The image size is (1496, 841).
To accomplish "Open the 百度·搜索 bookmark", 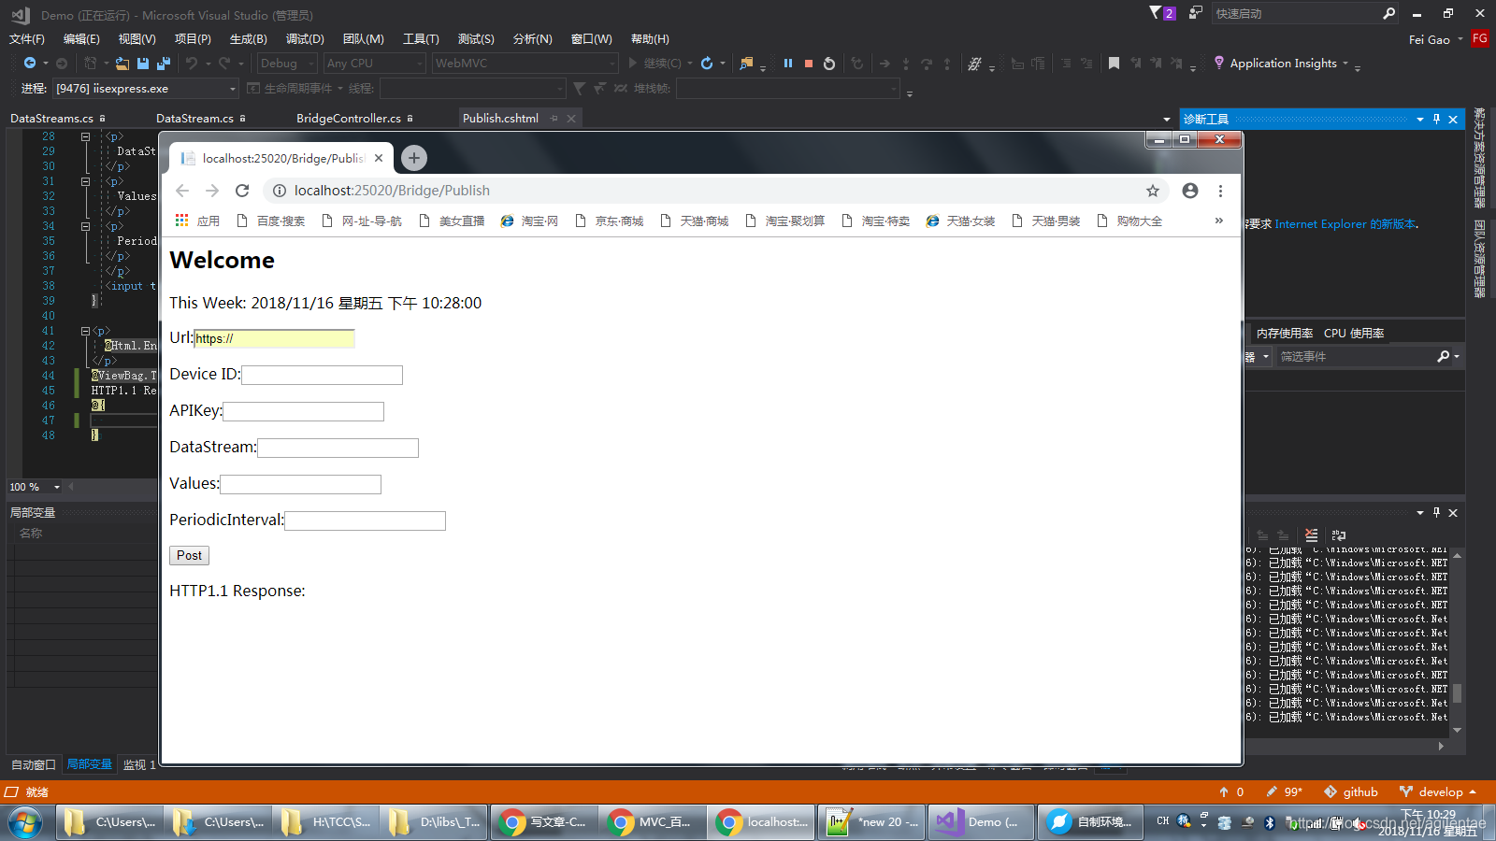I will coord(271,221).
